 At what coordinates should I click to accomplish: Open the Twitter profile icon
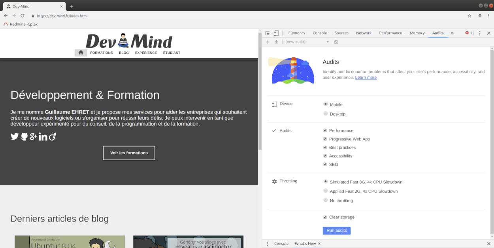click(15, 136)
